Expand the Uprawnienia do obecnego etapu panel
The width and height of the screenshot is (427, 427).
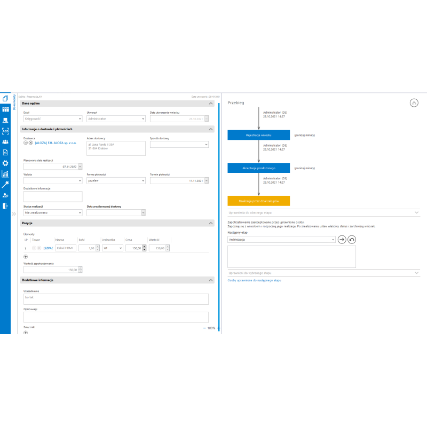416,212
